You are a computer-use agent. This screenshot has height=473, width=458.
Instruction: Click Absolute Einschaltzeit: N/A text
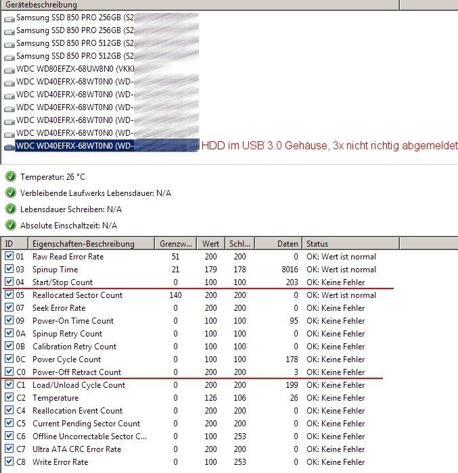point(68,226)
